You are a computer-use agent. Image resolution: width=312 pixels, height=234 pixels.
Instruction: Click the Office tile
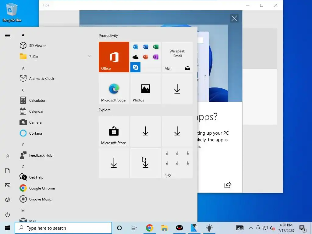tap(114, 57)
